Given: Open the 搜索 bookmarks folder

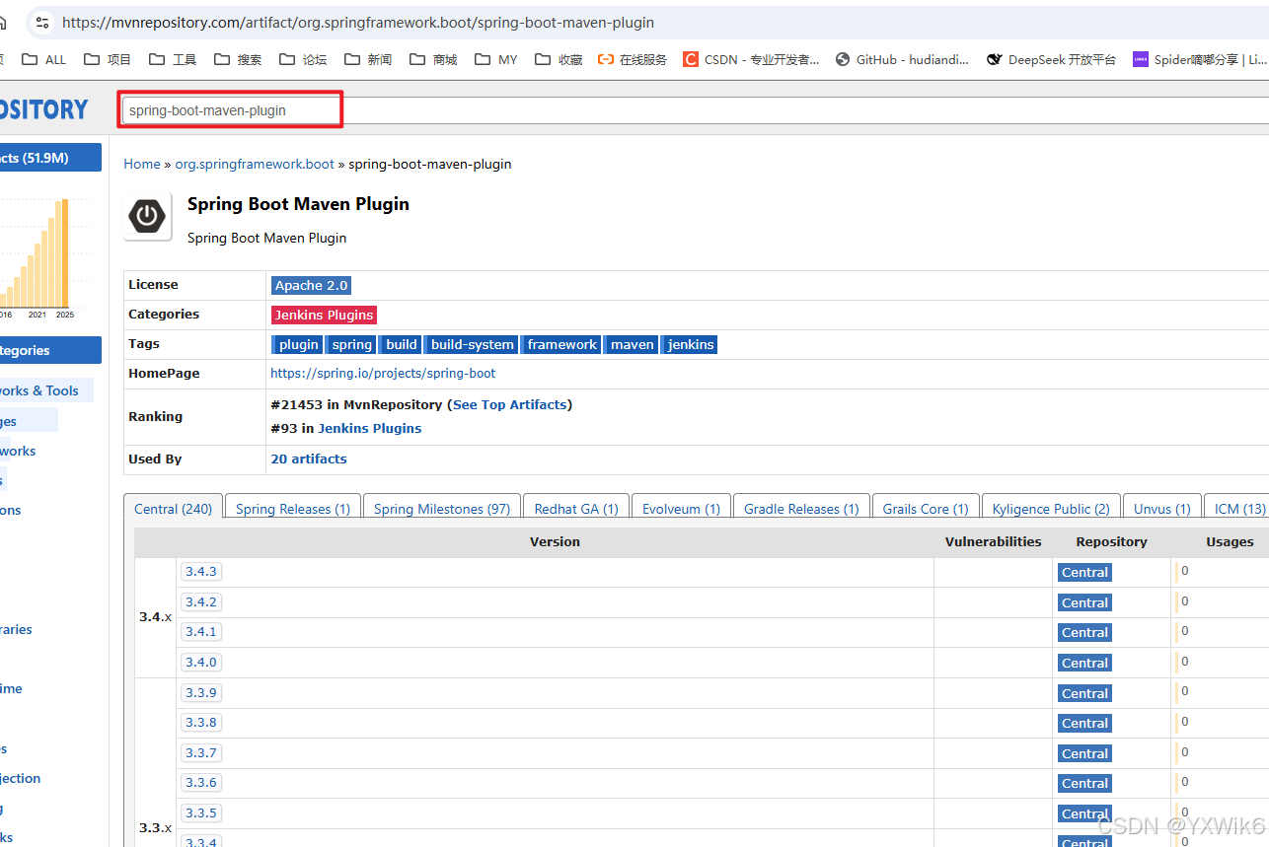Looking at the screenshot, I should [x=238, y=59].
